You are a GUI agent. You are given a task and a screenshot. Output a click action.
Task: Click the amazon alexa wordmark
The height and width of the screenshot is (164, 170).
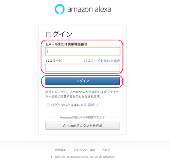[89, 9]
